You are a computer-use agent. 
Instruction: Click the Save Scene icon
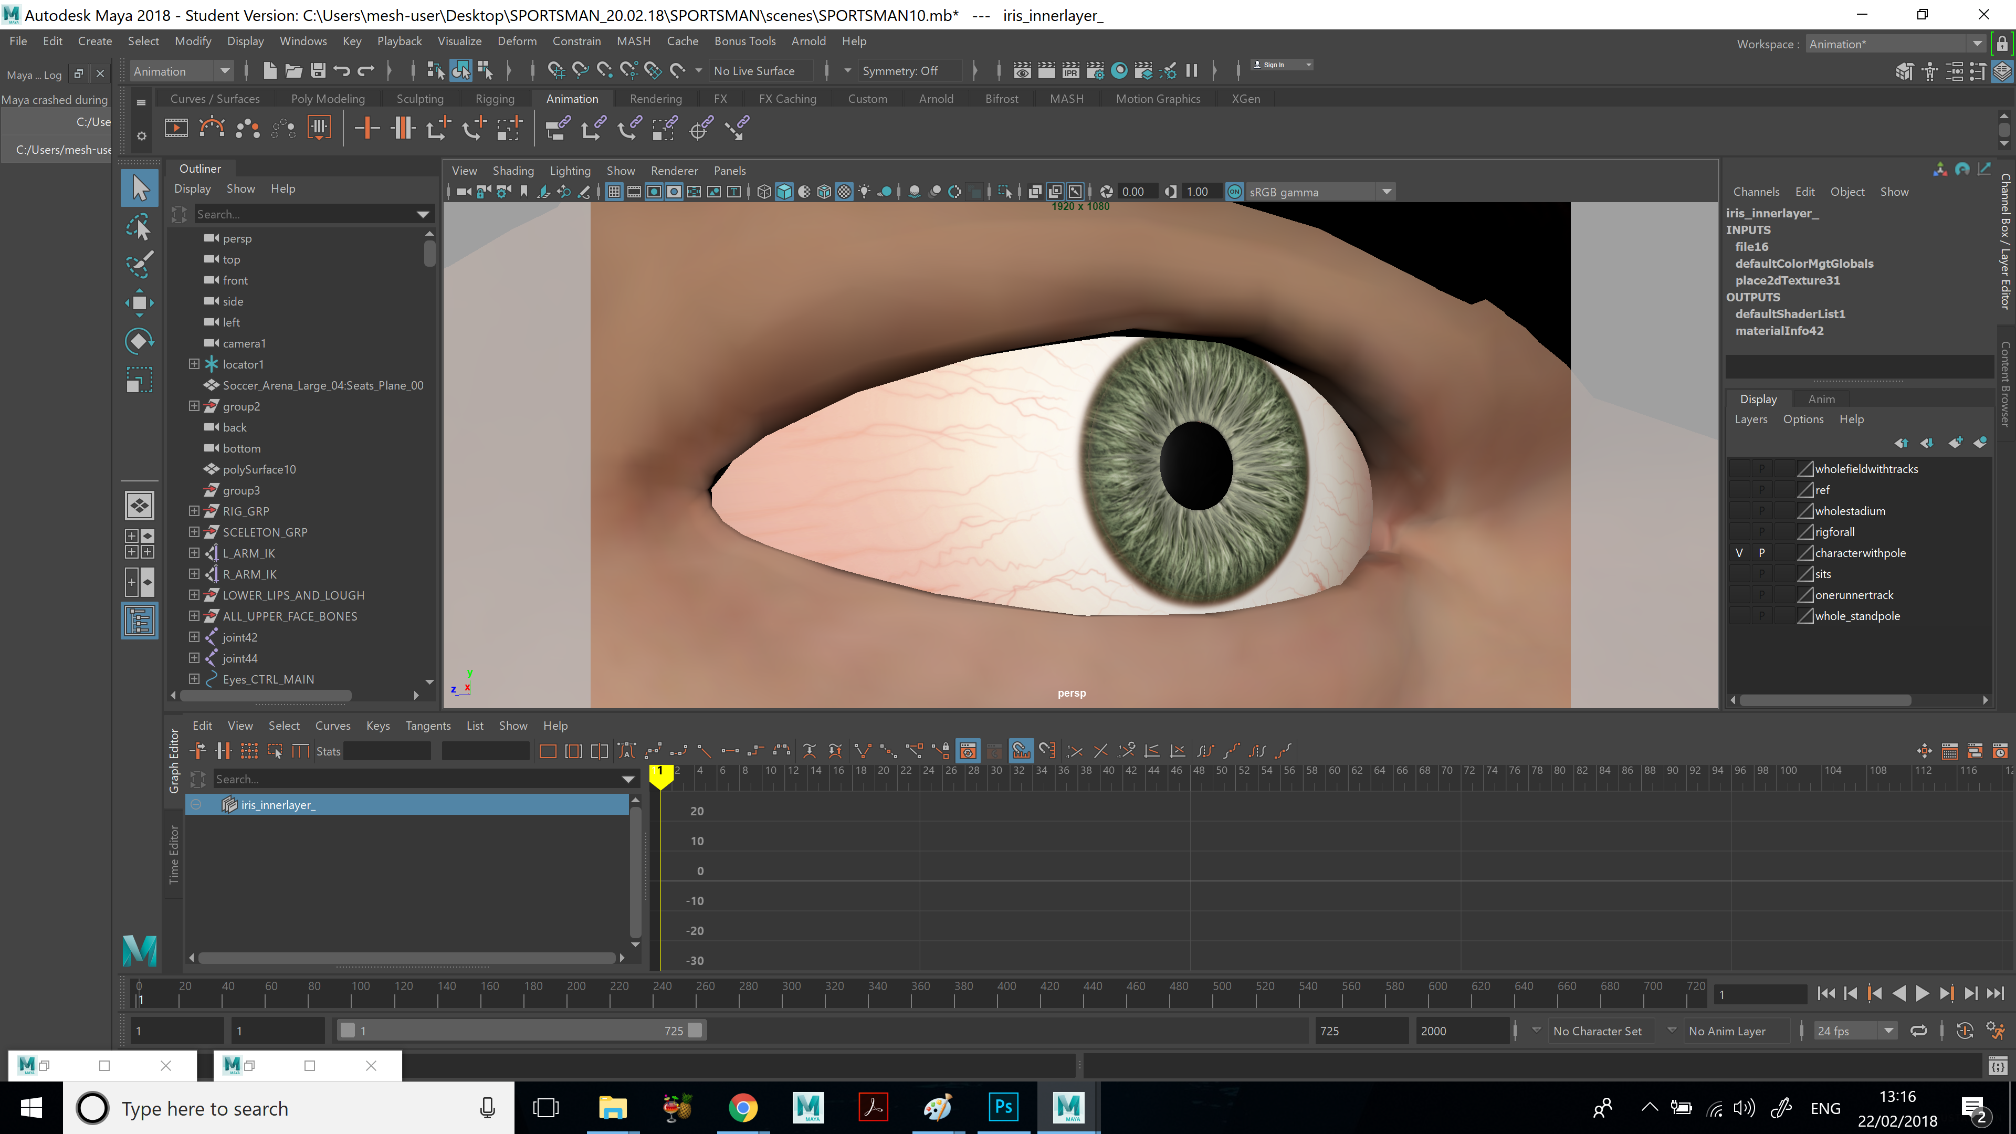coord(318,70)
